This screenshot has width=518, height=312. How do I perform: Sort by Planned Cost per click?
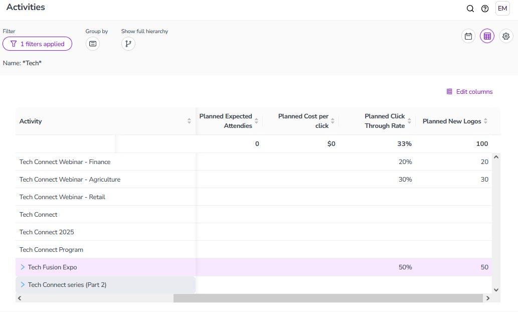click(333, 121)
